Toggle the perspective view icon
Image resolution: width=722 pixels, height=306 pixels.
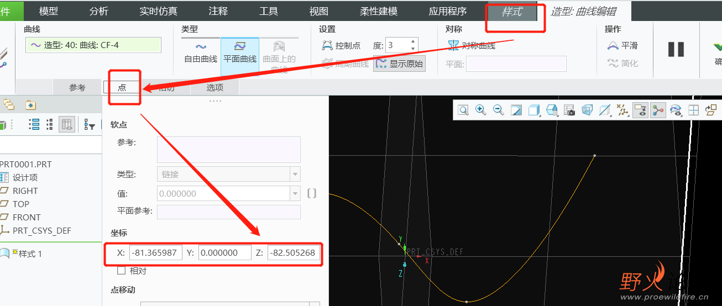pyautogui.click(x=587, y=110)
